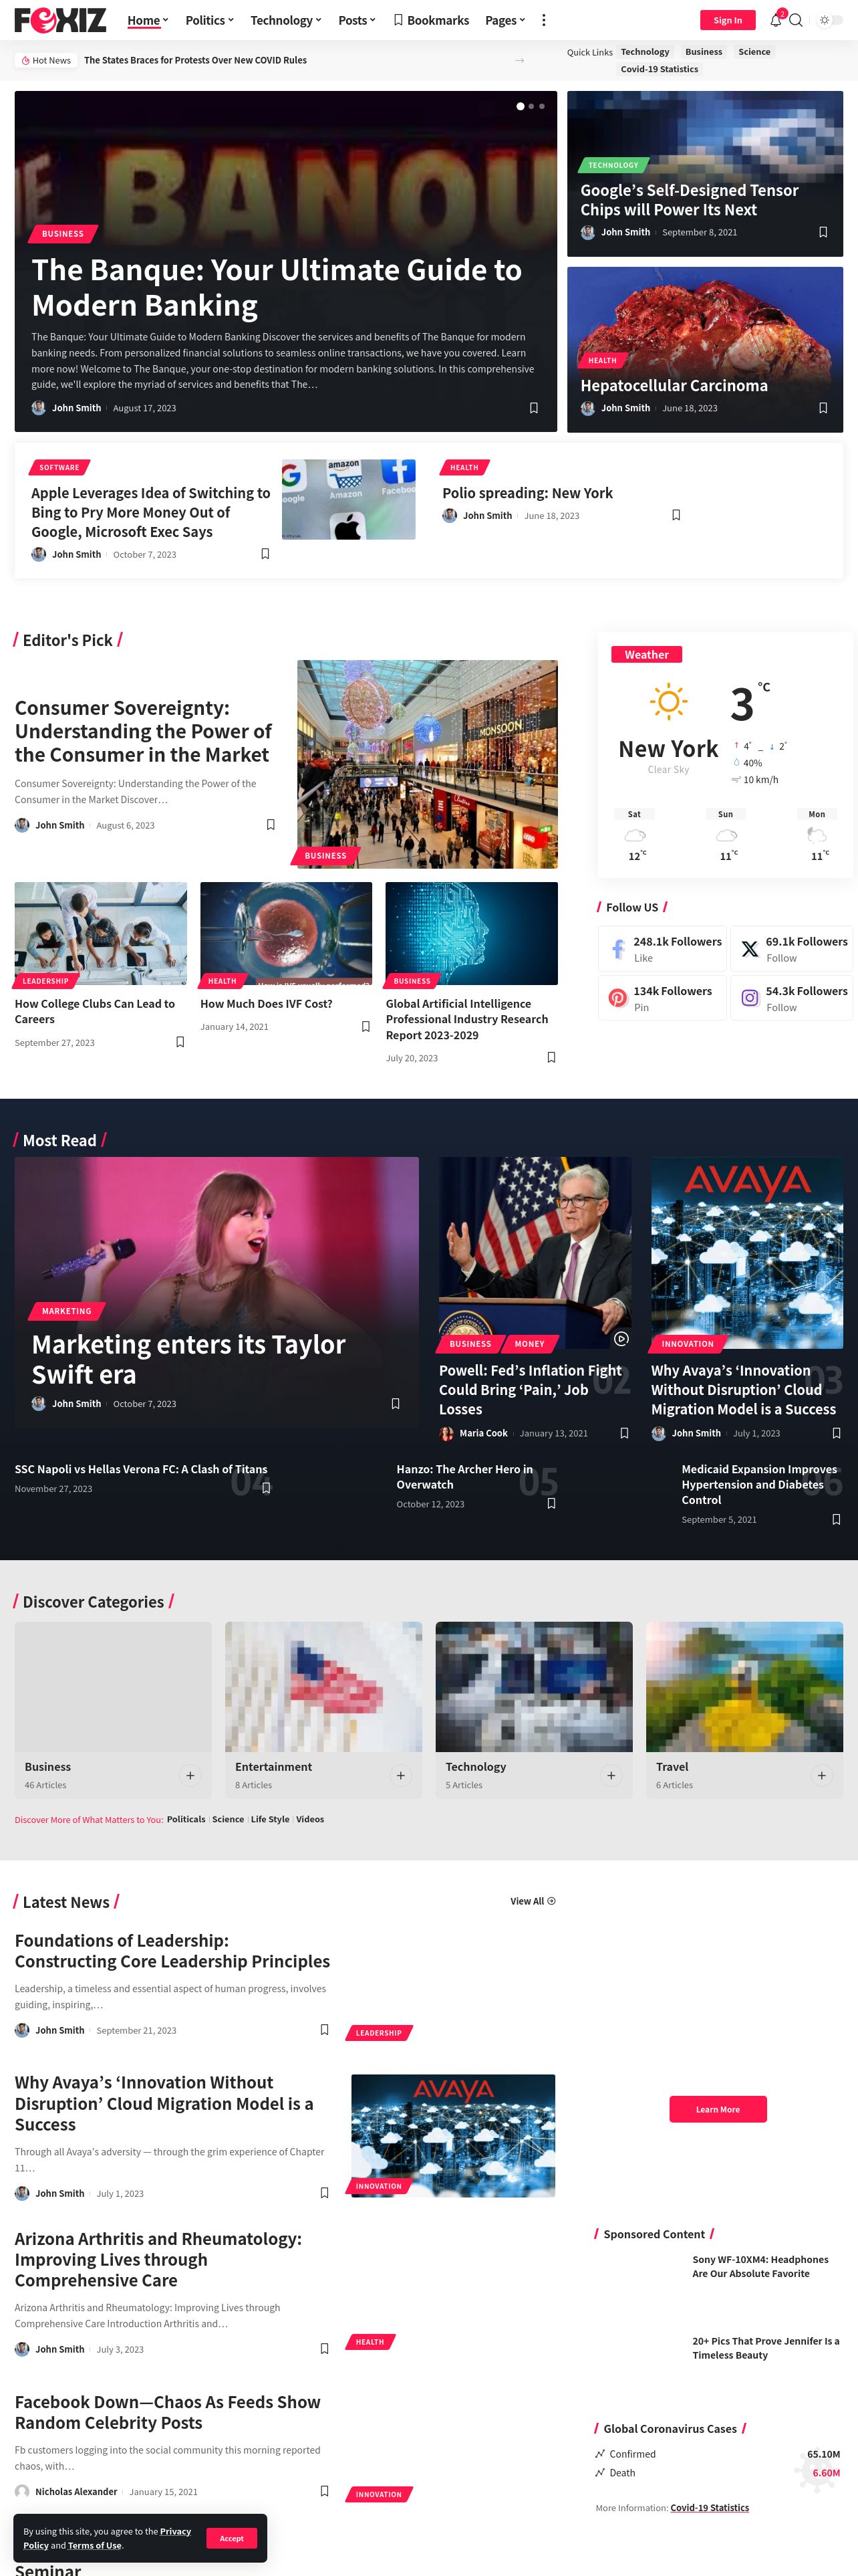Open Technology quick link

pyautogui.click(x=646, y=52)
